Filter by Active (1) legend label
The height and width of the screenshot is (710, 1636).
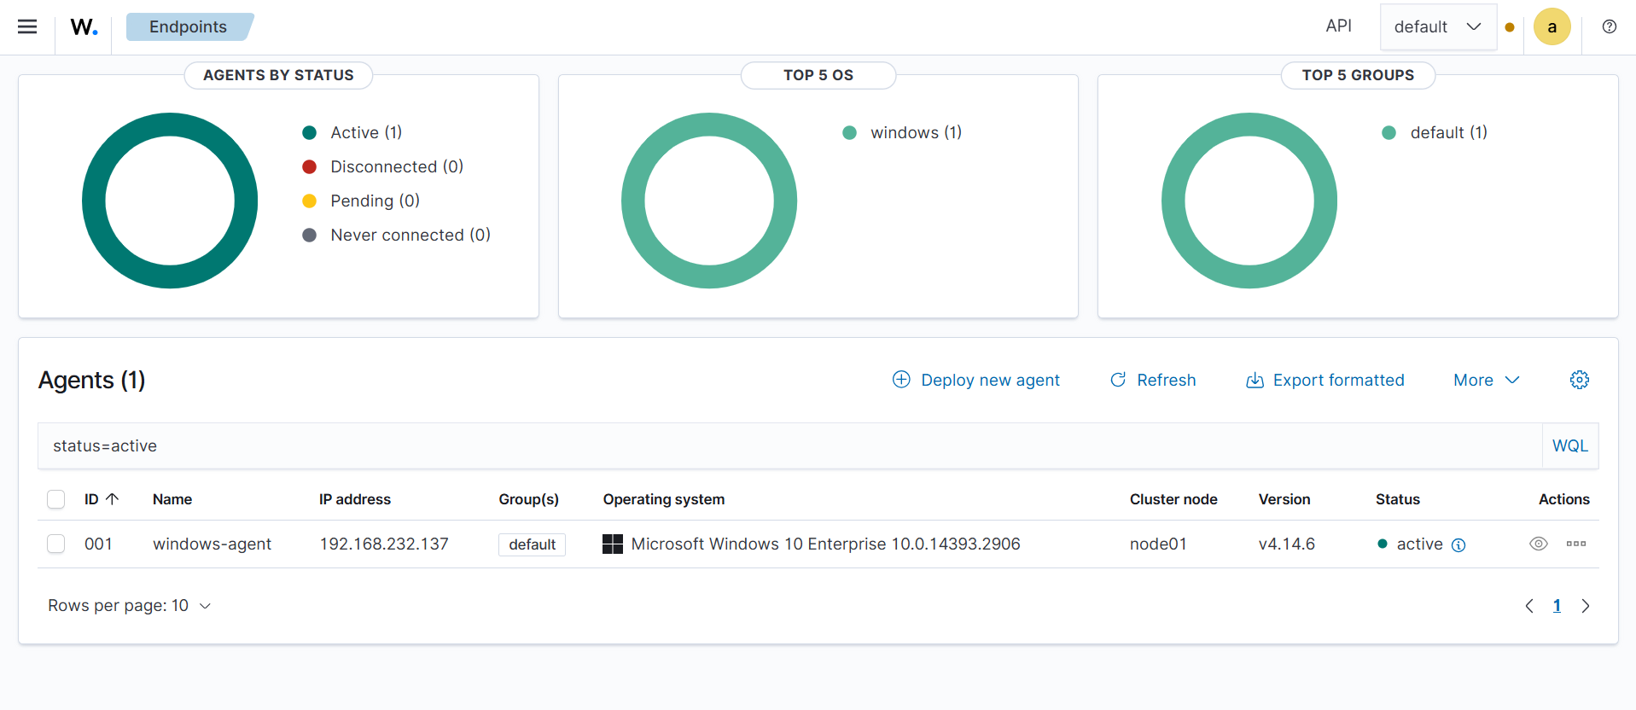tap(366, 132)
